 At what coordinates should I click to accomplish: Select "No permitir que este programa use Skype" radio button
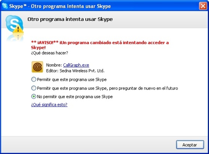[34, 96]
